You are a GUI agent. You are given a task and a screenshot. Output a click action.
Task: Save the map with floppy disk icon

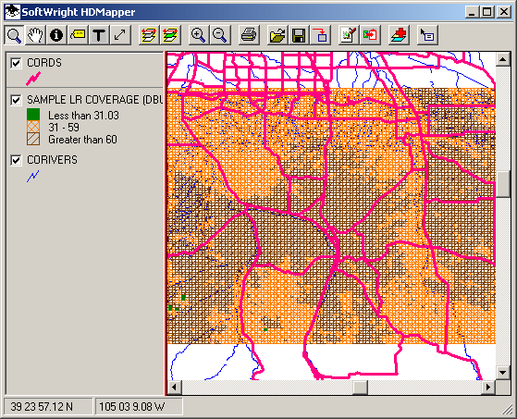299,35
